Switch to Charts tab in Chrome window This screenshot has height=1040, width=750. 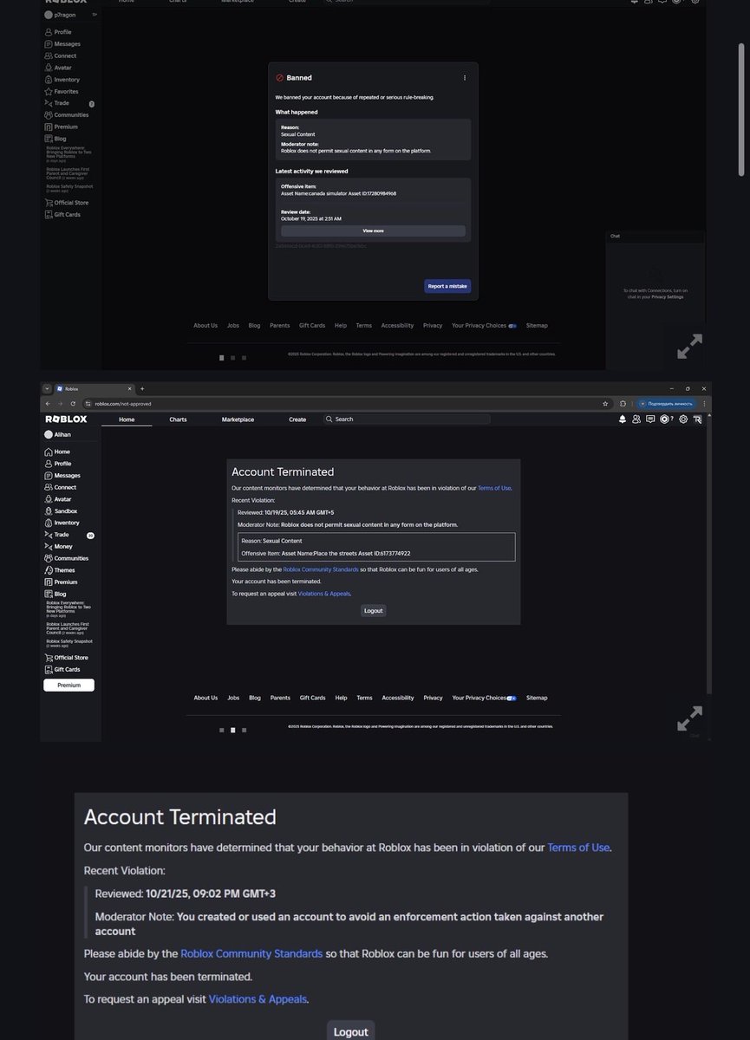pos(178,419)
